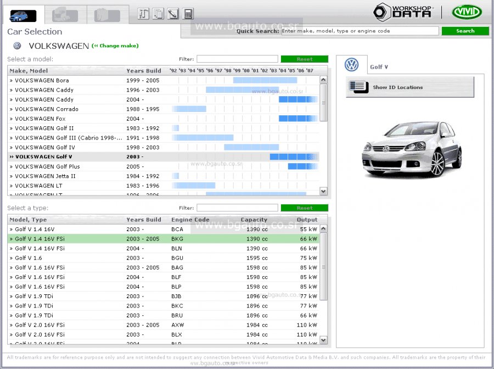Open the notepad with pen icon

pos(173,14)
